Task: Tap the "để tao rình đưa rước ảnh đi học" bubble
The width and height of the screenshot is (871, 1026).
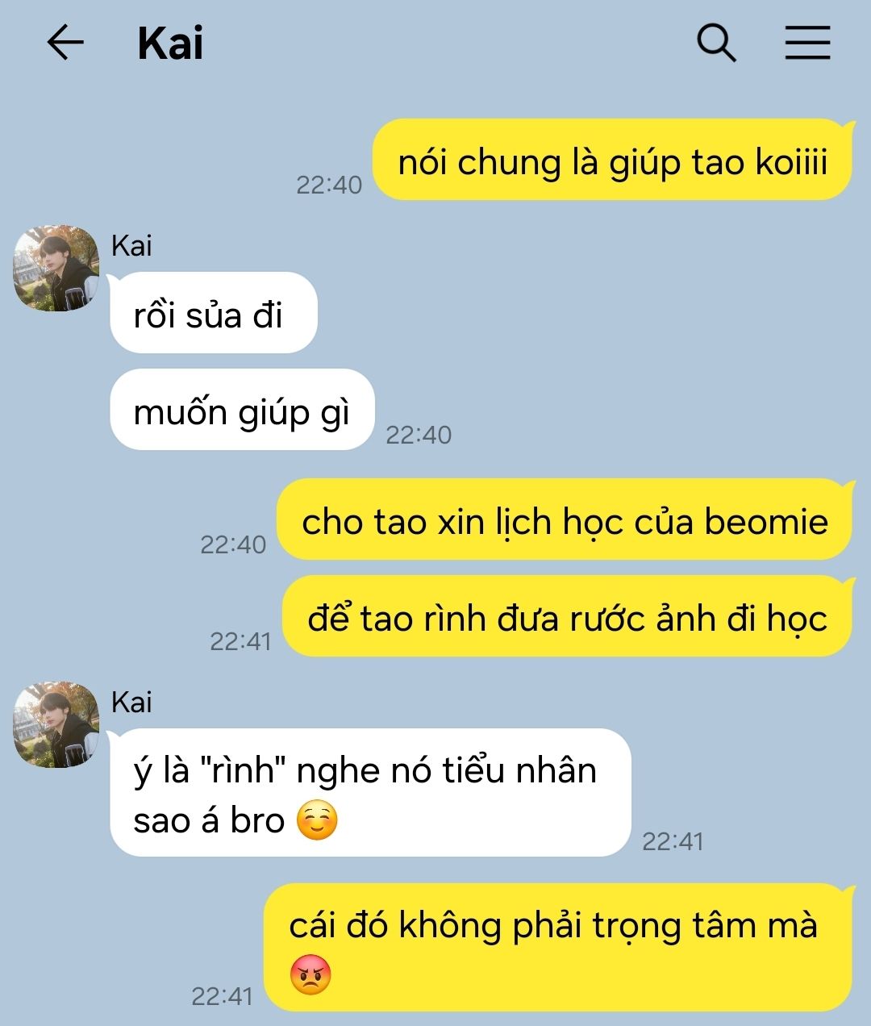Action: [567, 616]
